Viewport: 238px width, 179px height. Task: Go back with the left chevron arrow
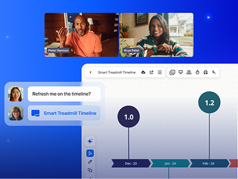click(90, 72)
